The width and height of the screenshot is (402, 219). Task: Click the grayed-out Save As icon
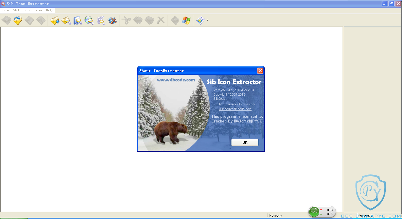[x=41, y=20]
